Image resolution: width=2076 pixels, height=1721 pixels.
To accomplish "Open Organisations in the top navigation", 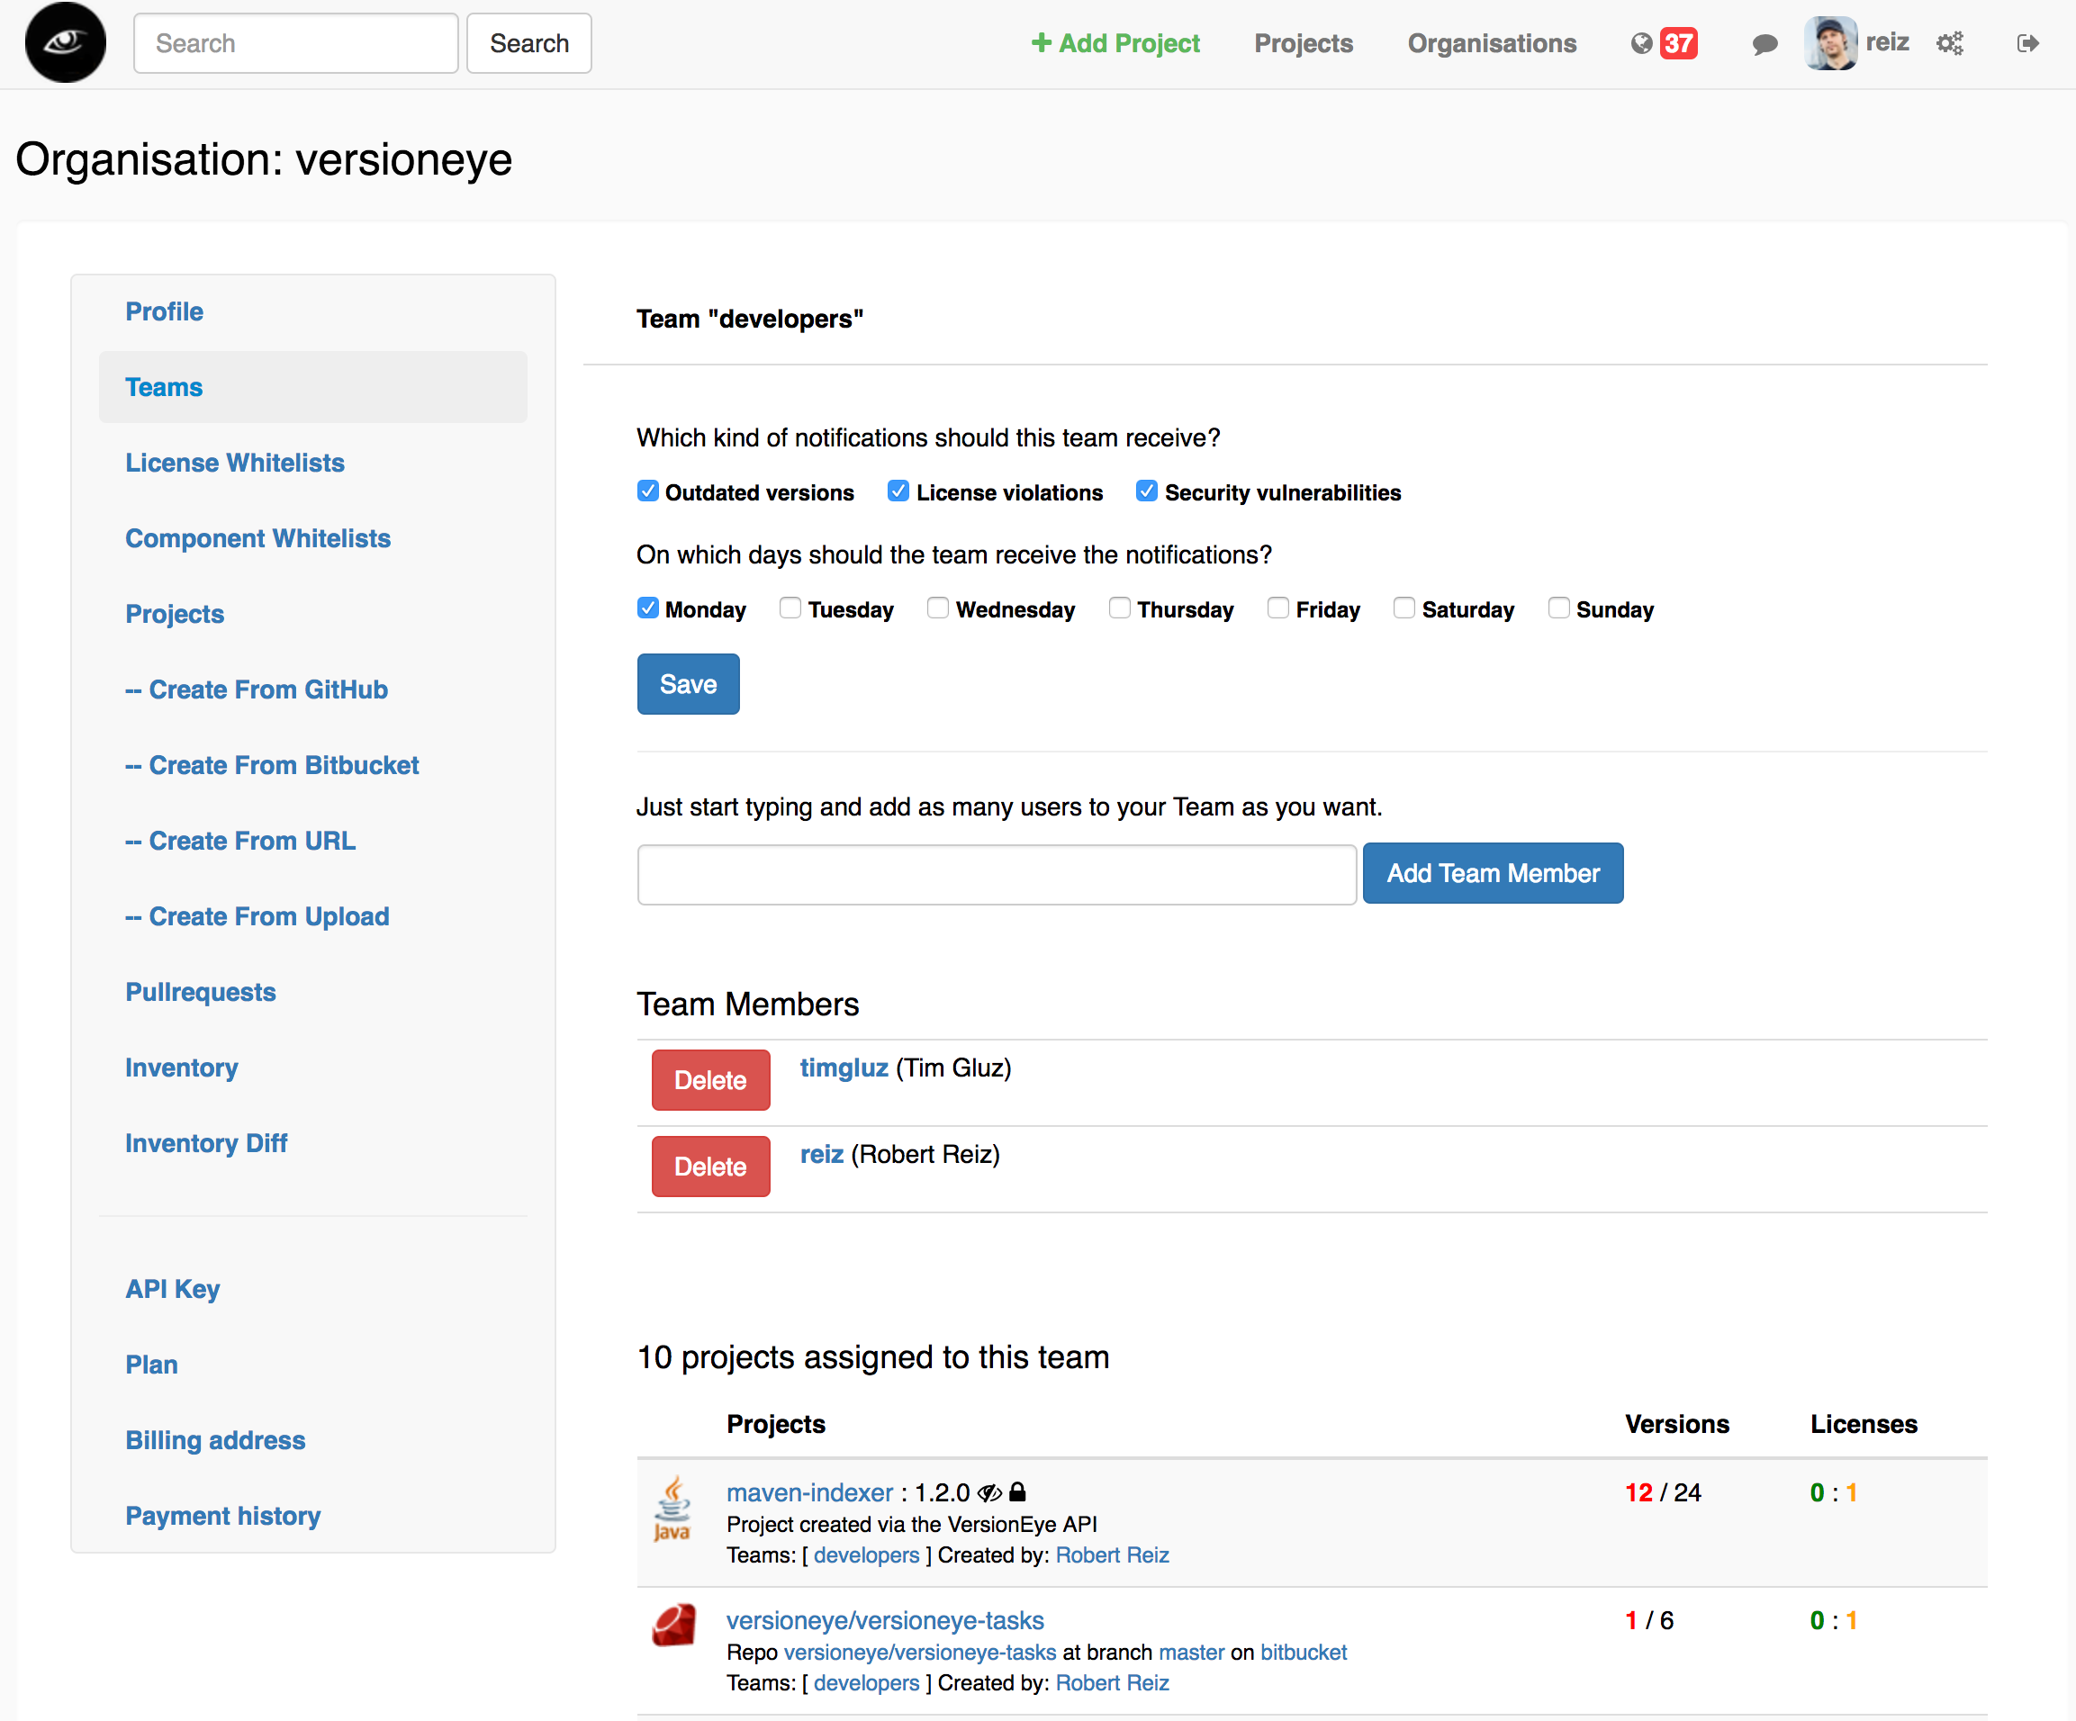I will (1492, 43).
